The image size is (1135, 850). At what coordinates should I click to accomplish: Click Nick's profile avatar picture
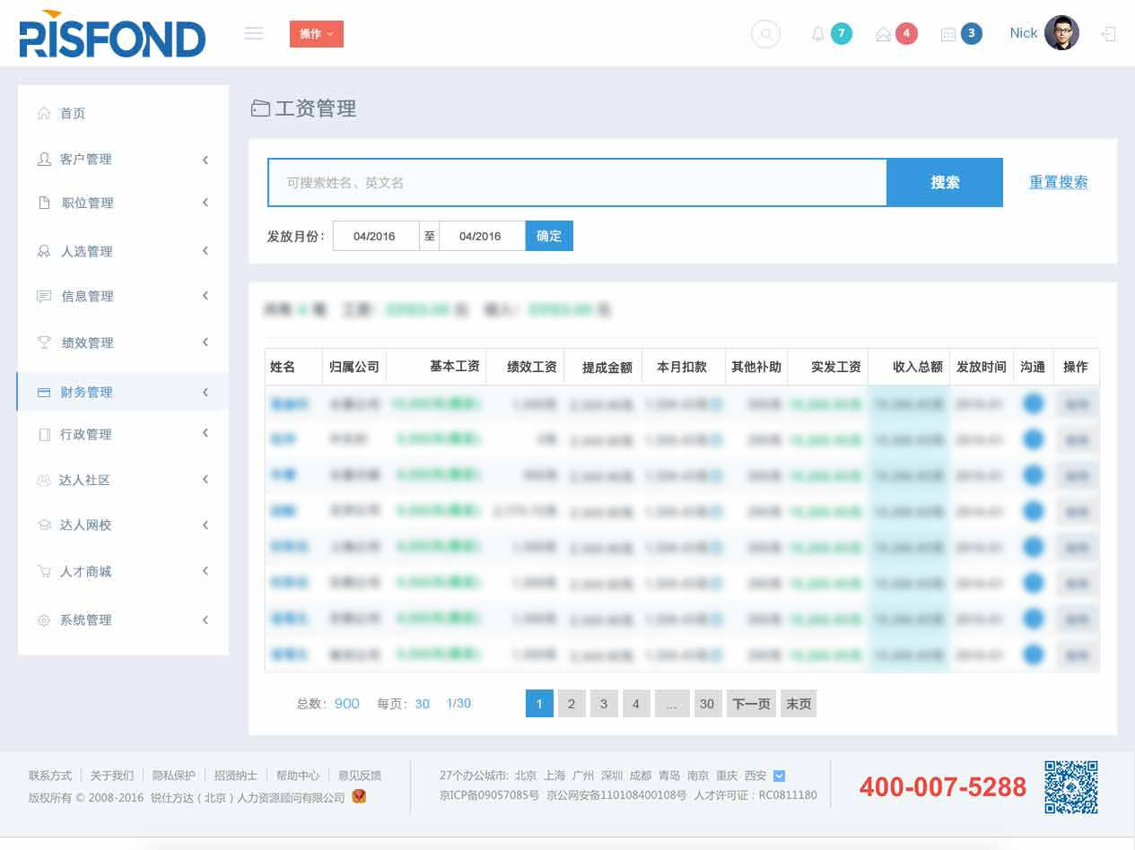(1061, 33)
